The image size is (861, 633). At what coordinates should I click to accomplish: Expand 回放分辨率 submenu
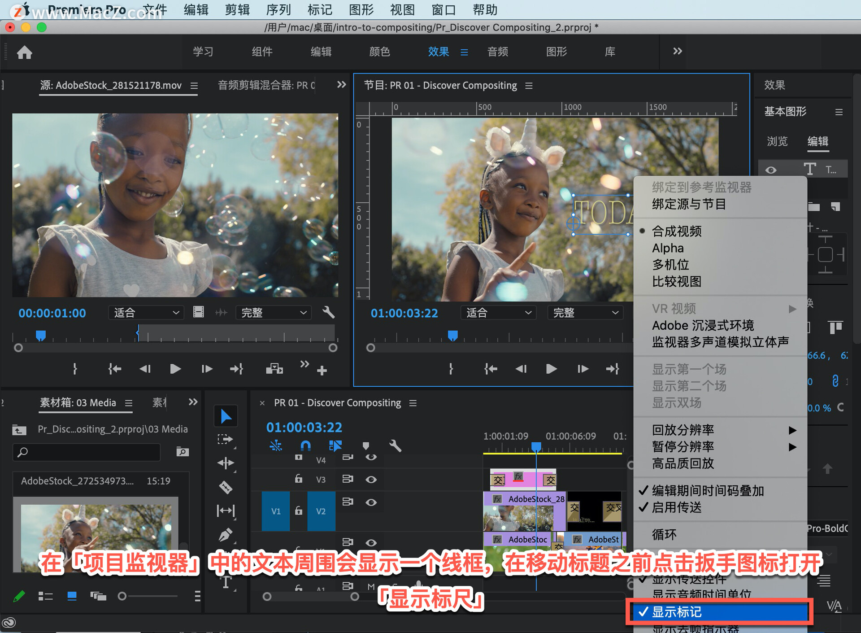[720, 430]
